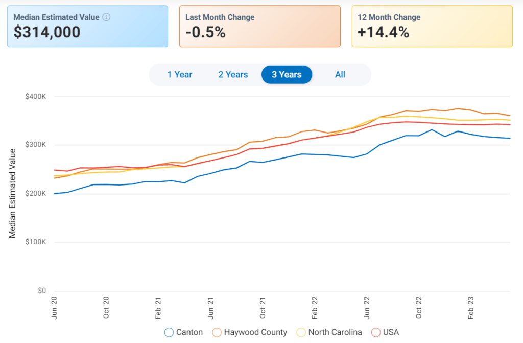Click the Median Estimated Value card
Viewport: 523px width, 343px height.
pyautogui.click(x=87, y=25)
